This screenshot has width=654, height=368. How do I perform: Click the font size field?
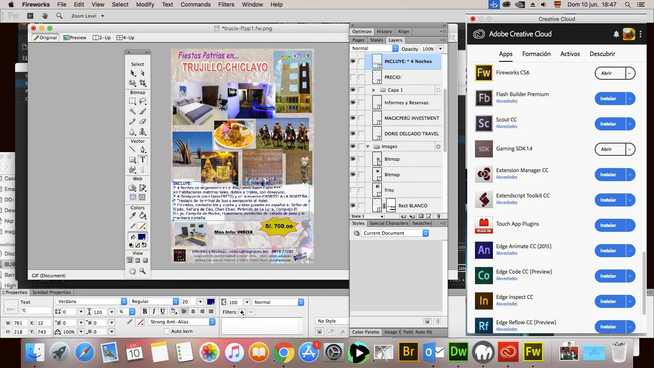point(188,302)
